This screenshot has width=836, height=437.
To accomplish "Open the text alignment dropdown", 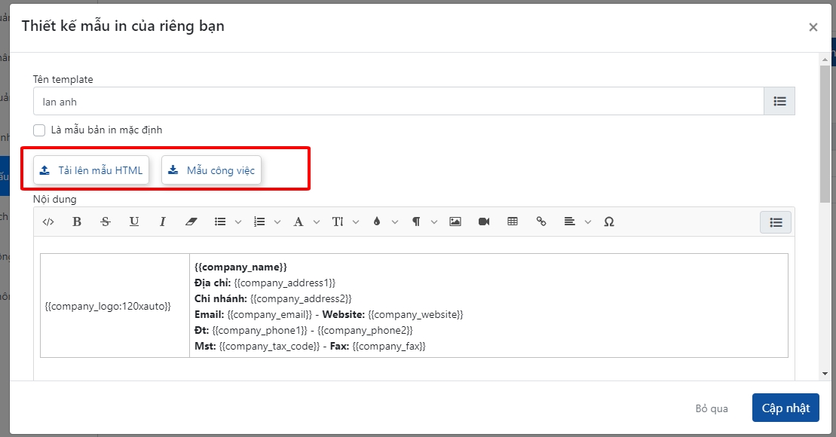I will [587, 222].
